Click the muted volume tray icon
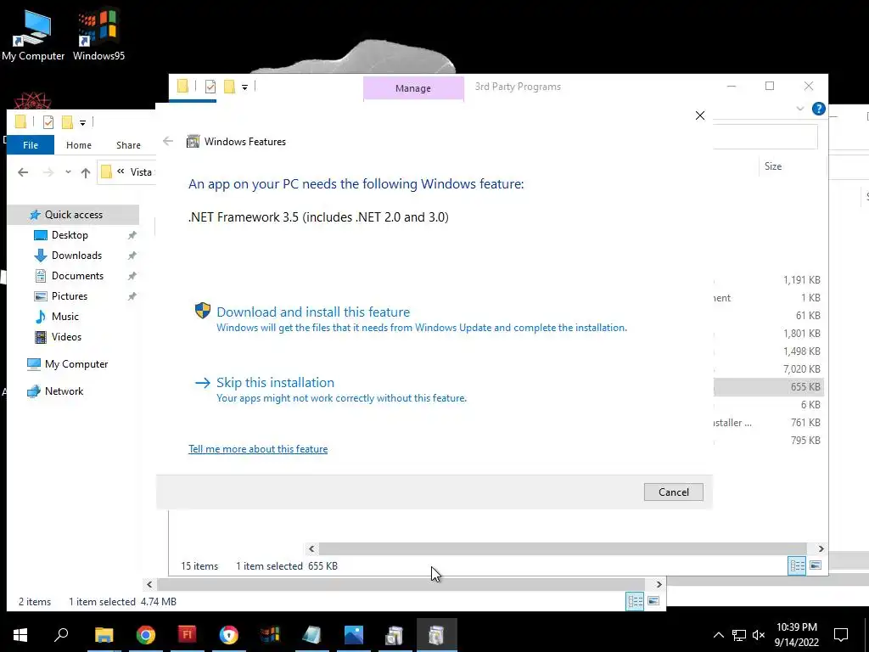Image resolution: width=869 pixels, height=652 pixels. (759, 635)
